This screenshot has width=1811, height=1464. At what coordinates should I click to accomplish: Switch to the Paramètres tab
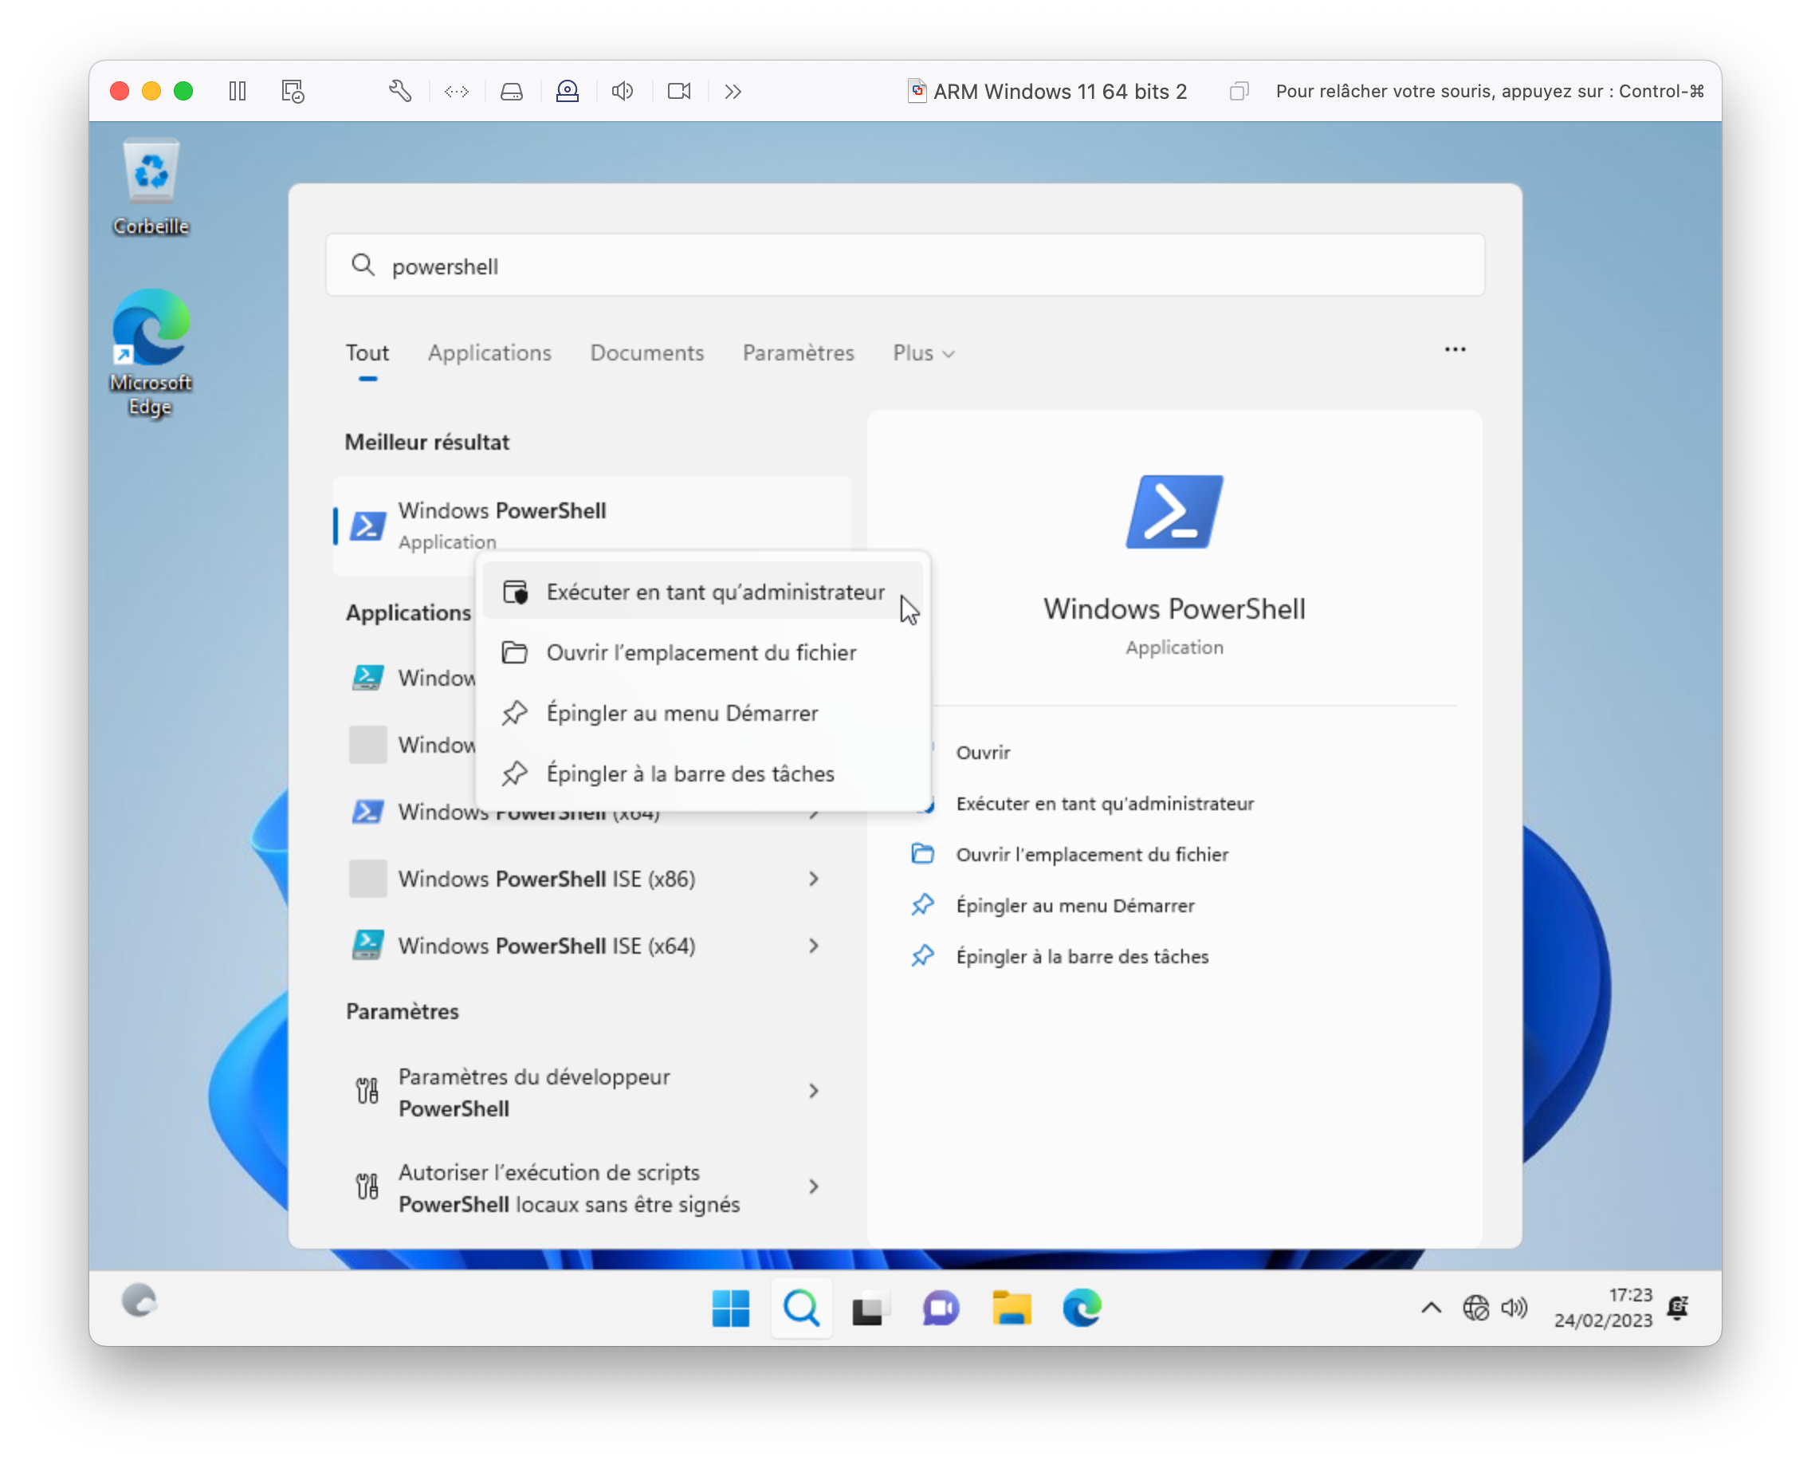799,352
